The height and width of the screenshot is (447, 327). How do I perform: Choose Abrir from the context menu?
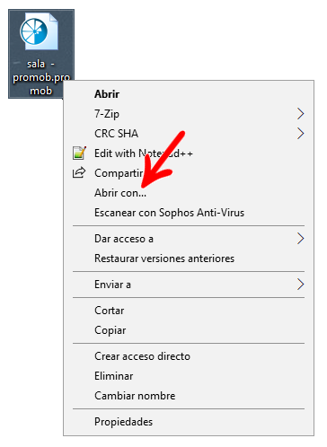pos(189,94)
